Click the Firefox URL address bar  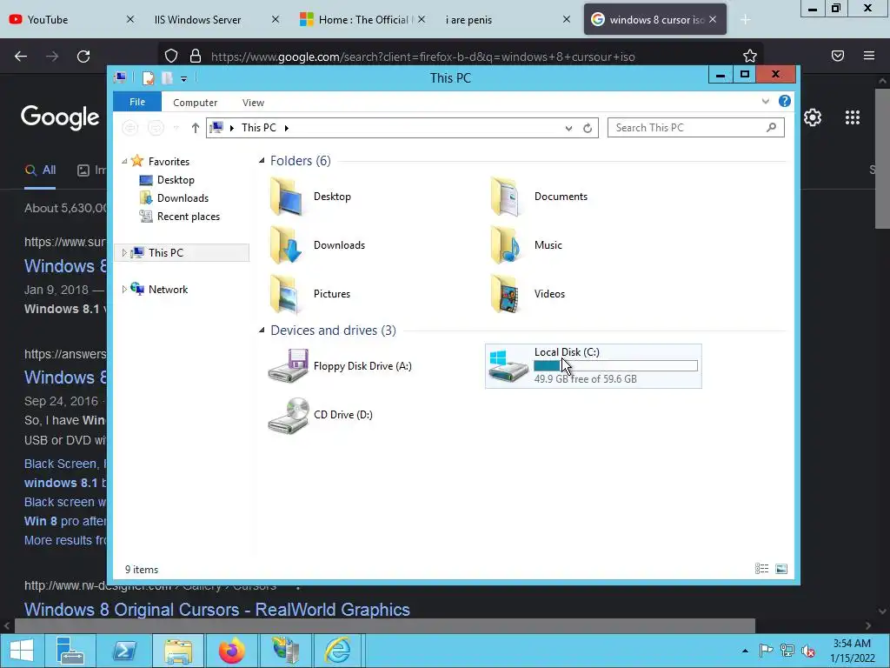pyautogui.click(x=460, y=57)
